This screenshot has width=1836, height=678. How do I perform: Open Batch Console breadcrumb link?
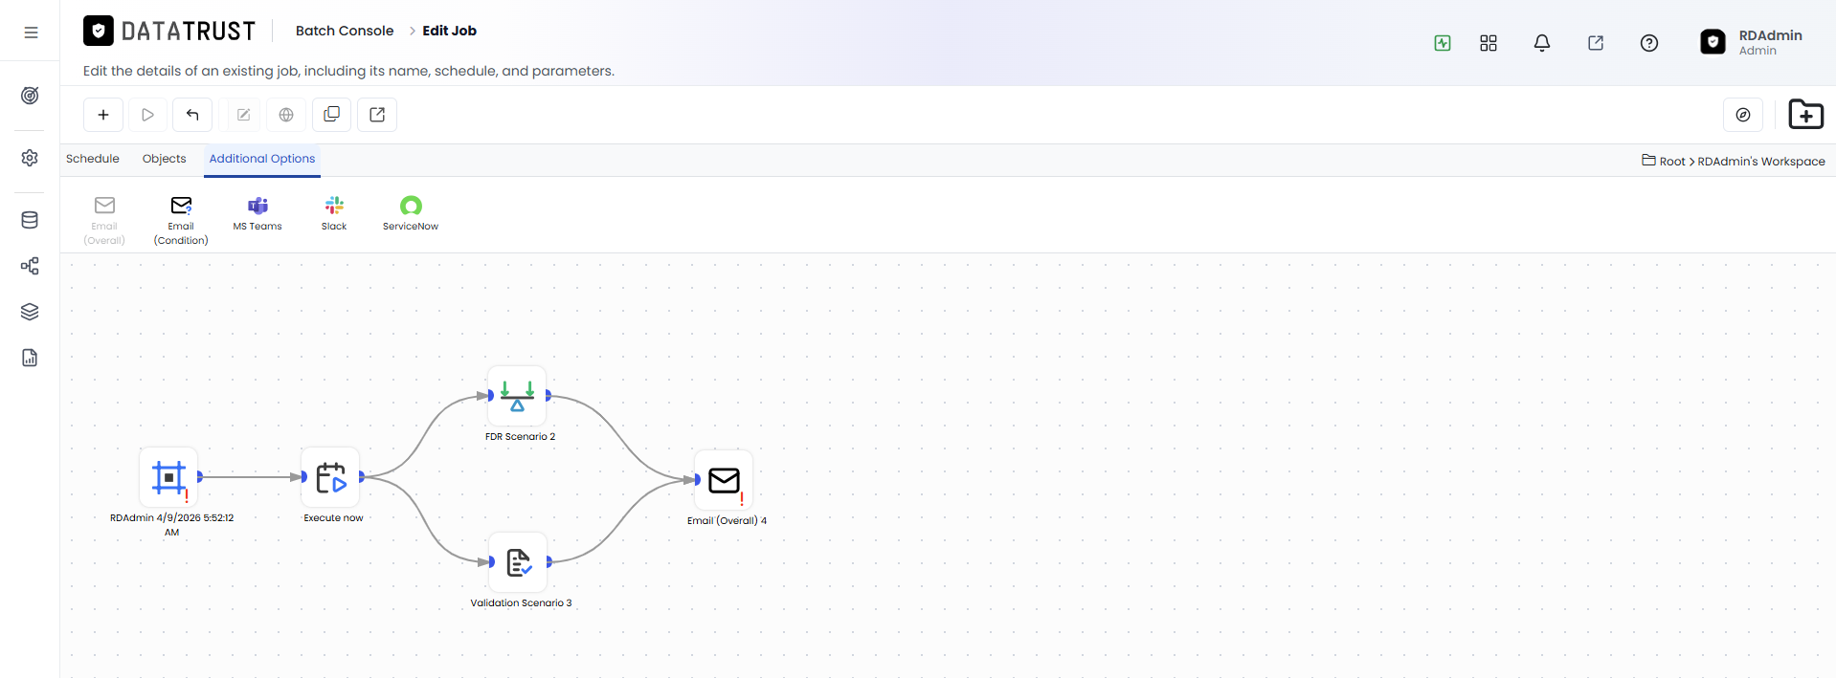pos(345,31)
